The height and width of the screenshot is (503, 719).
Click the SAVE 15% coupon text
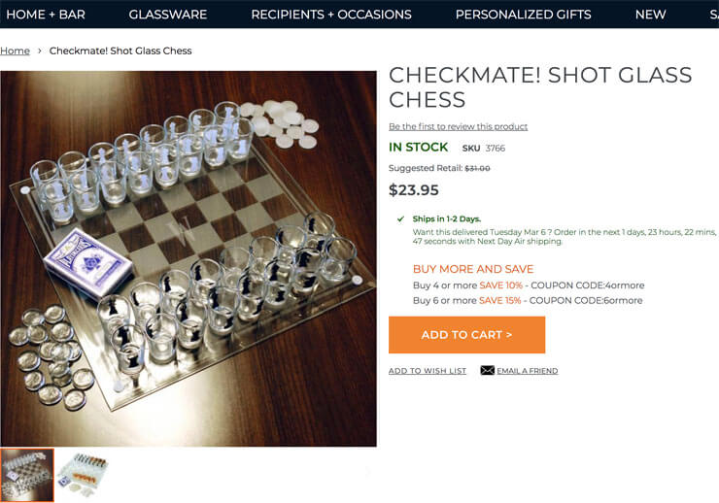(x=500, y=301)
